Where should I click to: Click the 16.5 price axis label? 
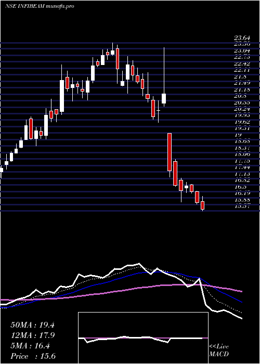click(240, 187)
